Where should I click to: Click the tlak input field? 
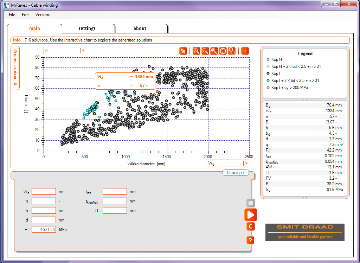click(x=115, y=192)
